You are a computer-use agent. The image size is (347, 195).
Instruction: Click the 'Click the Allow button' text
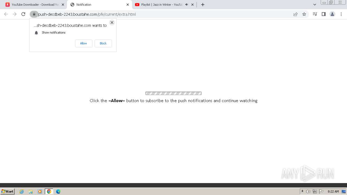[173, 101]
